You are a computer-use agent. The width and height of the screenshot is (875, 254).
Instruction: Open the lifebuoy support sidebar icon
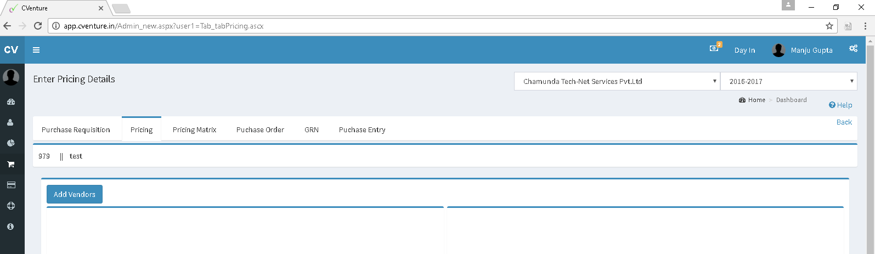tap(10, 206)
